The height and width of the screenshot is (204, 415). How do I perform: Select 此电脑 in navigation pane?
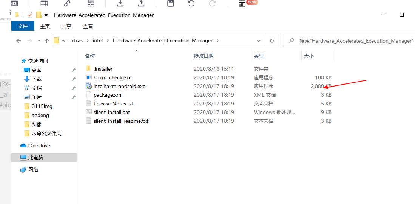coord(44,158)
